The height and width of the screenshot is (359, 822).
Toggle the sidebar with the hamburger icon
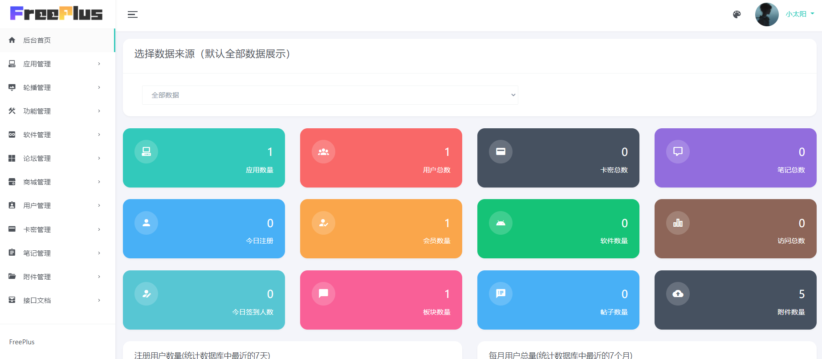132,15
